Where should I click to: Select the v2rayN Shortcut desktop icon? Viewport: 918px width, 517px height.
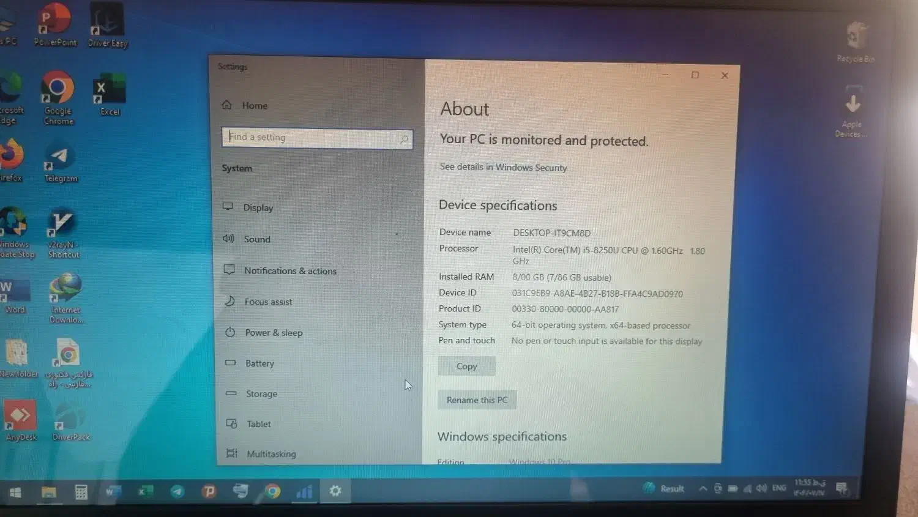click(63, 234)
